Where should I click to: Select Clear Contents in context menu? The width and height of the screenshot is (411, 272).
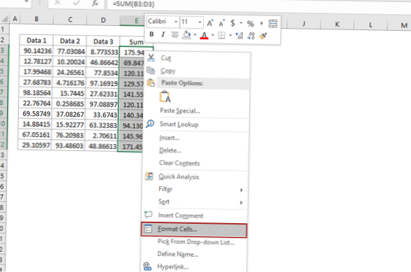point(195,163)
